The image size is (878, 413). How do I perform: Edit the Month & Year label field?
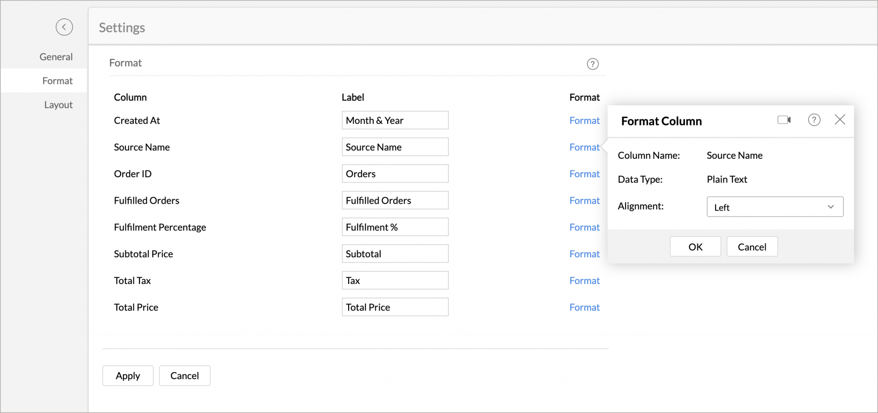click(395, 120)
